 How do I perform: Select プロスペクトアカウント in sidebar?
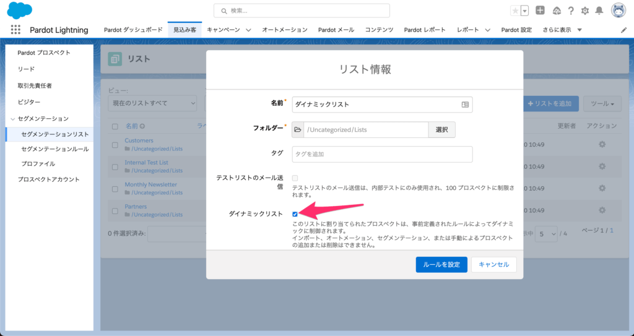pos(48,179)
